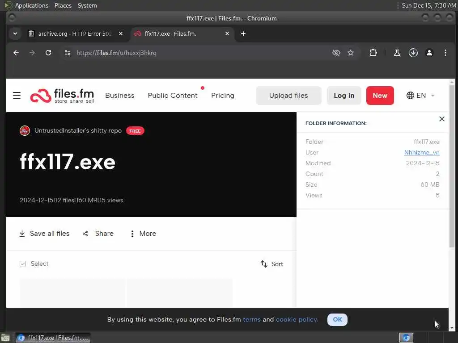Open the browser extensions menu
The height and width of the screenshot is (343, 458).
tap(373, 53)
